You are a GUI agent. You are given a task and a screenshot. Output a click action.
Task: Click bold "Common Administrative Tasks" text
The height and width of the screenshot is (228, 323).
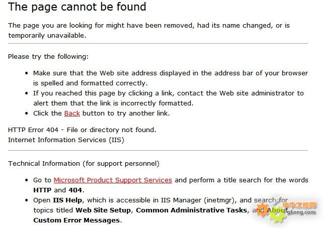(x=192, y=210)
